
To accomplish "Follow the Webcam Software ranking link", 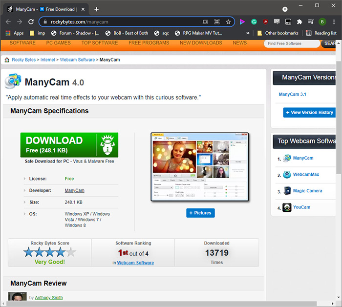I will click(x=135, y=263).
